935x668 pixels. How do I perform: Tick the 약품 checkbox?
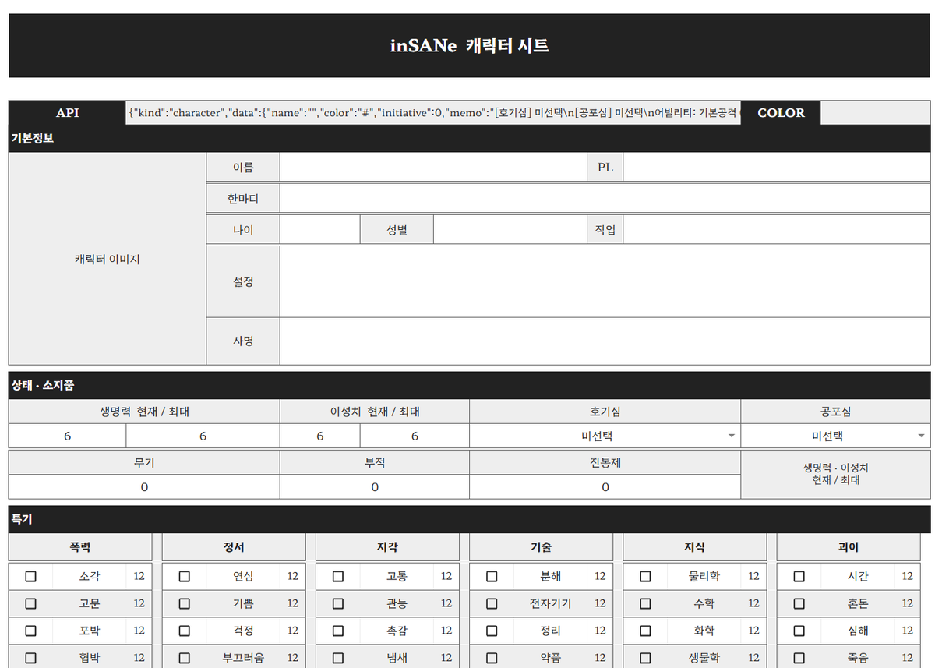pos(492,658)
